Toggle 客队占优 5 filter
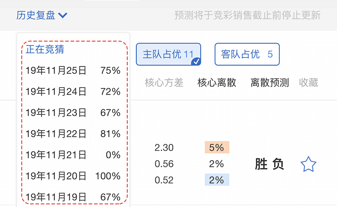 [247, 54]
